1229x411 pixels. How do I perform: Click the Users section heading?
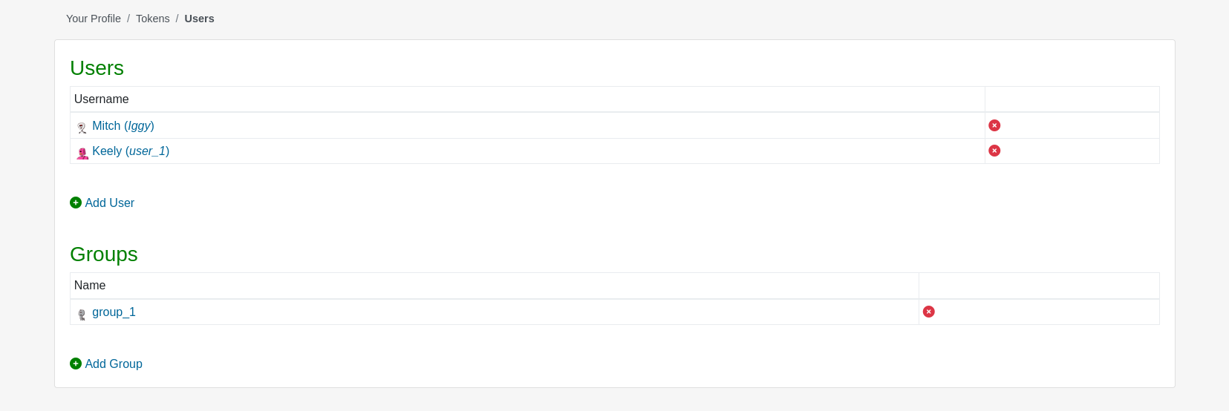click(x=97, y=68)
